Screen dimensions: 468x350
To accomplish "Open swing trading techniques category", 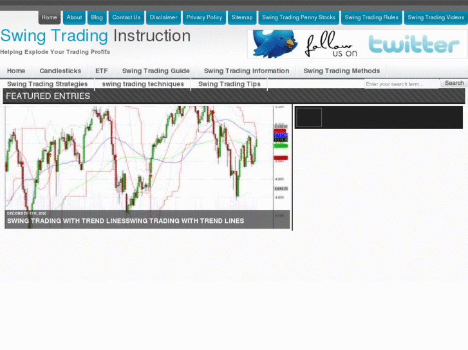I will 143,84.
